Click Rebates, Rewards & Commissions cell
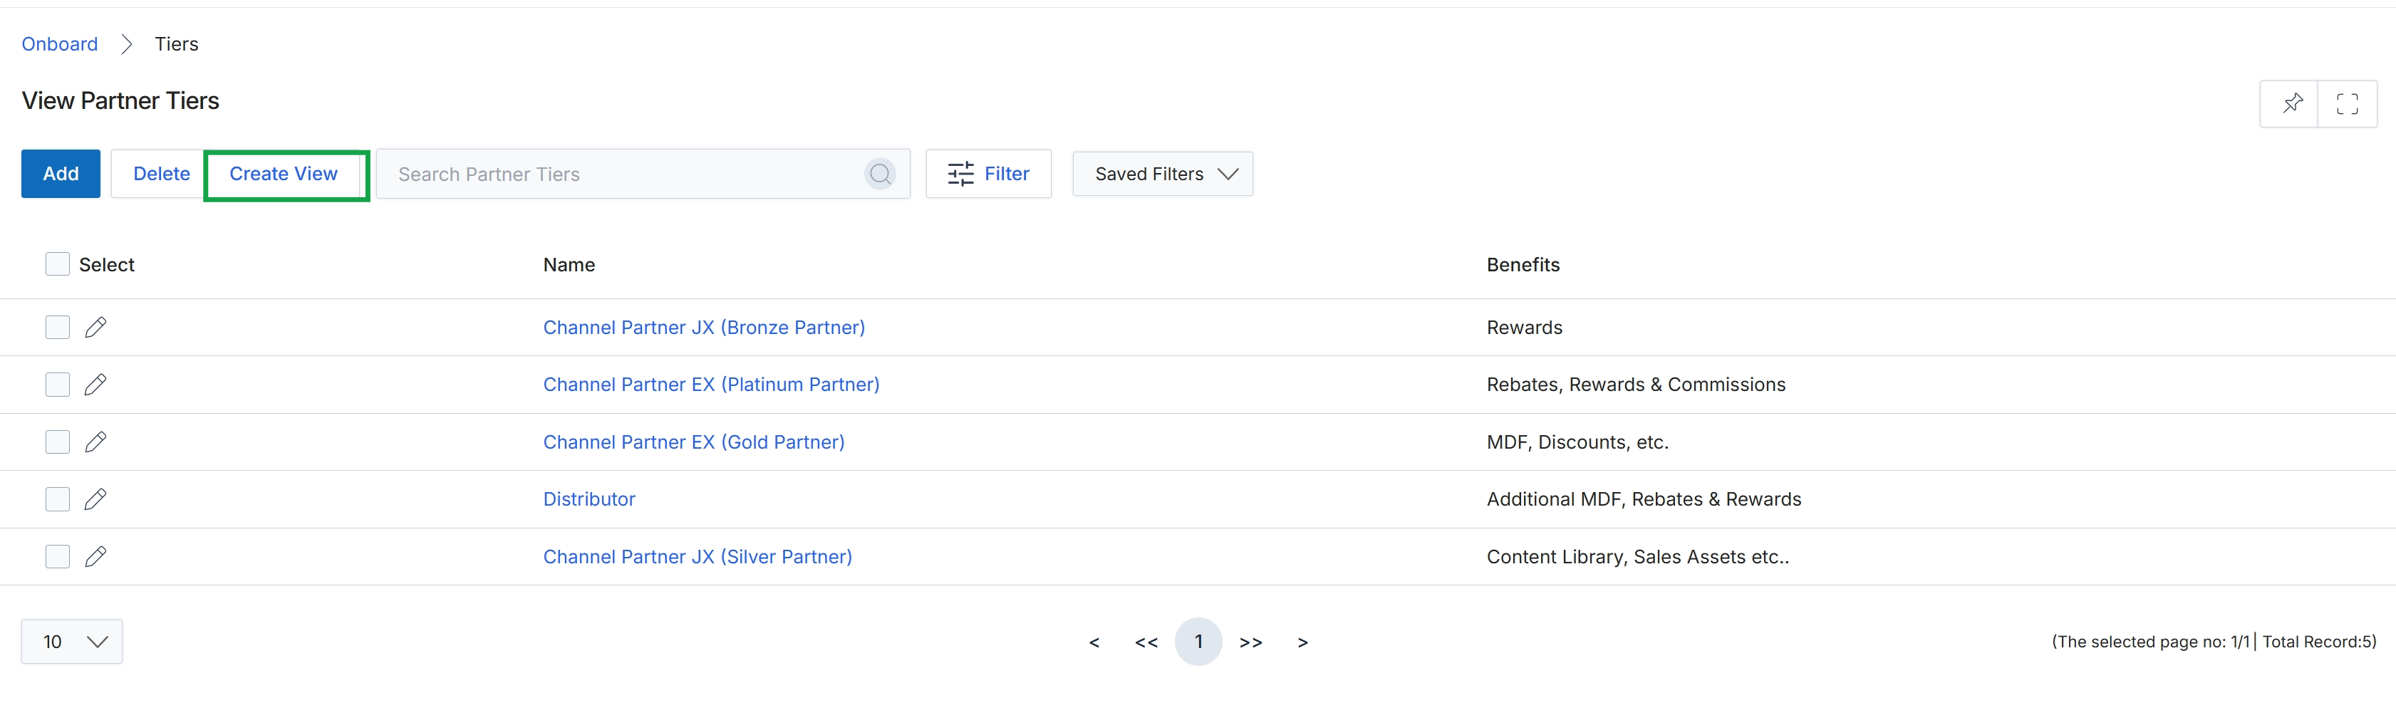Screen dimensions: 2396x725 point(1636,385)
